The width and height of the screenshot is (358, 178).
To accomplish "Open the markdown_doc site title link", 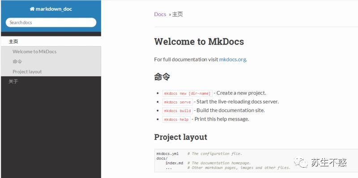I will click(x=51, y=9).
